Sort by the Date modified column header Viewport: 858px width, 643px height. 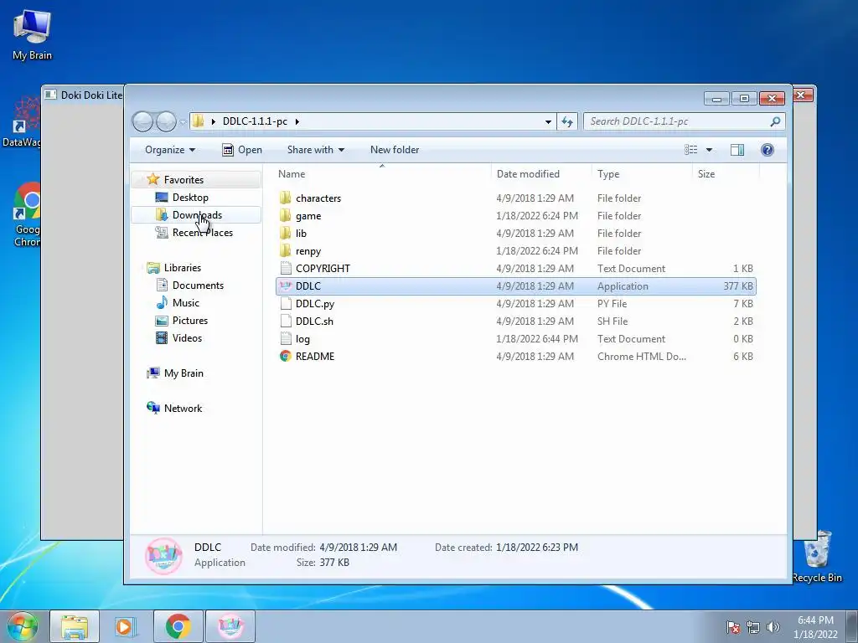(x=528, y=174)
